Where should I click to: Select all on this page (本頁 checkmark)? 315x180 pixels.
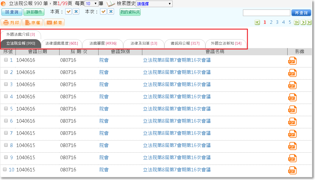point(68,12)
